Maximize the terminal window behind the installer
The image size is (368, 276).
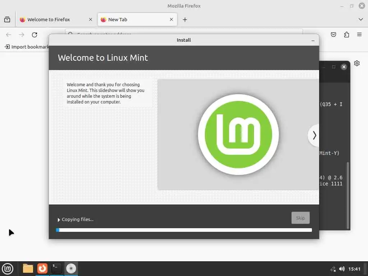[x=334, y=67]
